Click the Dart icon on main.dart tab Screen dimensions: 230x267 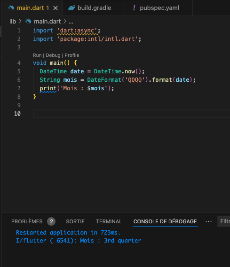coord(11,8)
